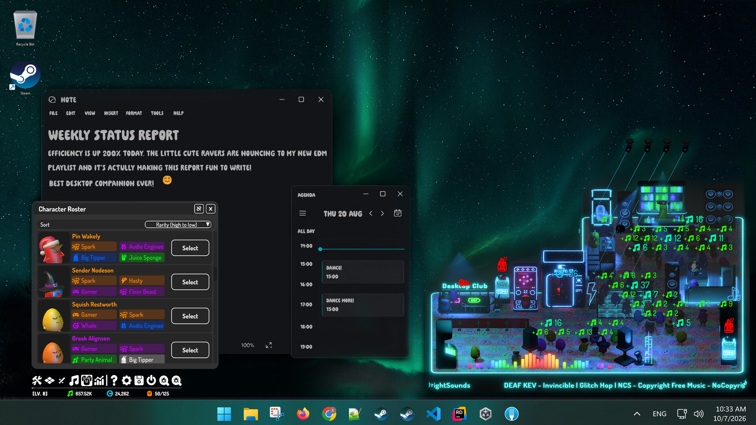Click Squish Restworth's Whale trait
The width and height of the screenshot is (756, 425).
coord(94,326)
